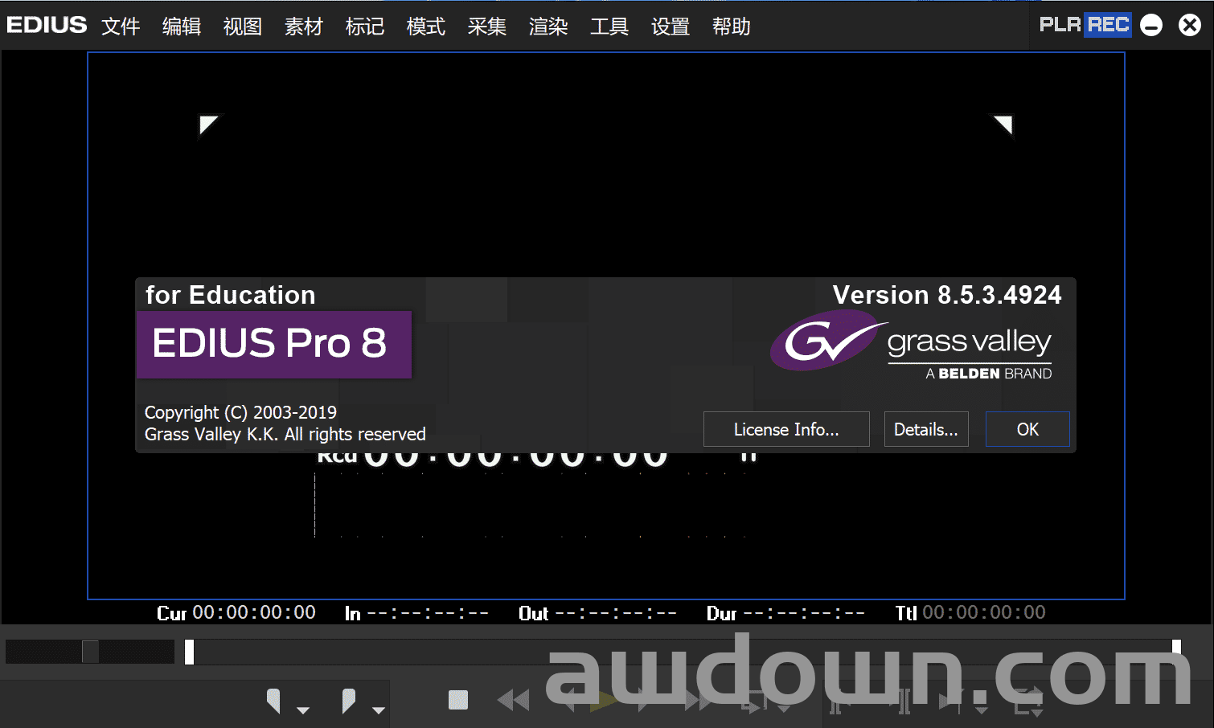Click the Set In point icon

point(274,701)
